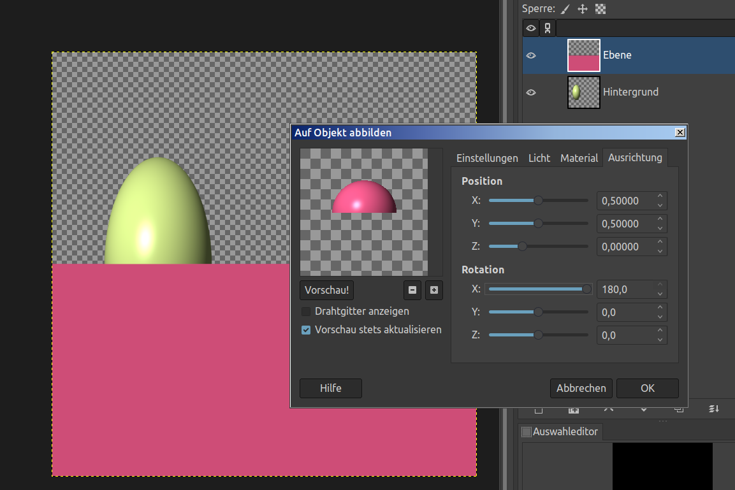This screenshot has width=735, height=490.
Task: Click the eye icon in layers column header
Action: 530,28
